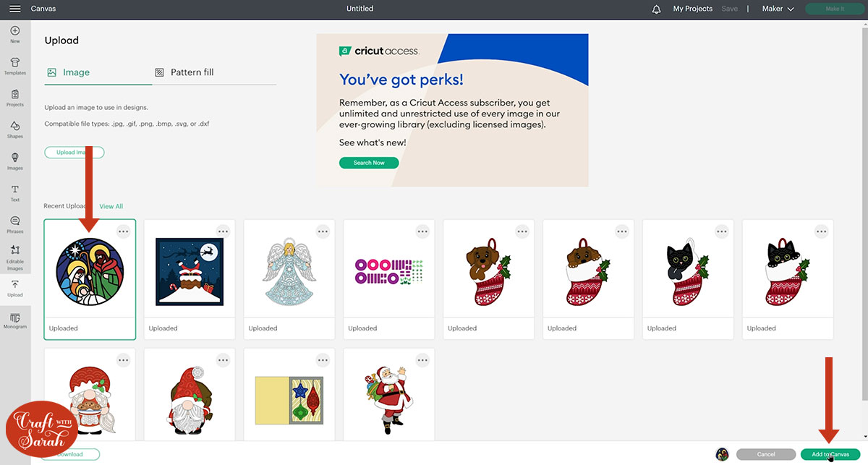
Task: Select Upload in sidebar
Action: pos(15,289)
